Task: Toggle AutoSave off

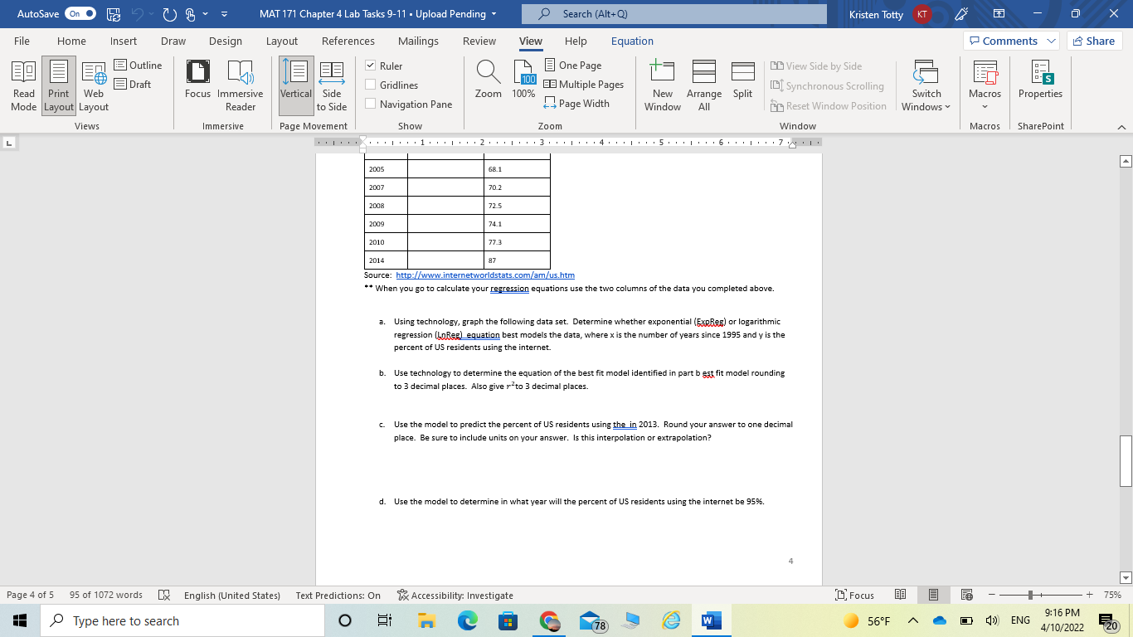Action: coord(79,13)
